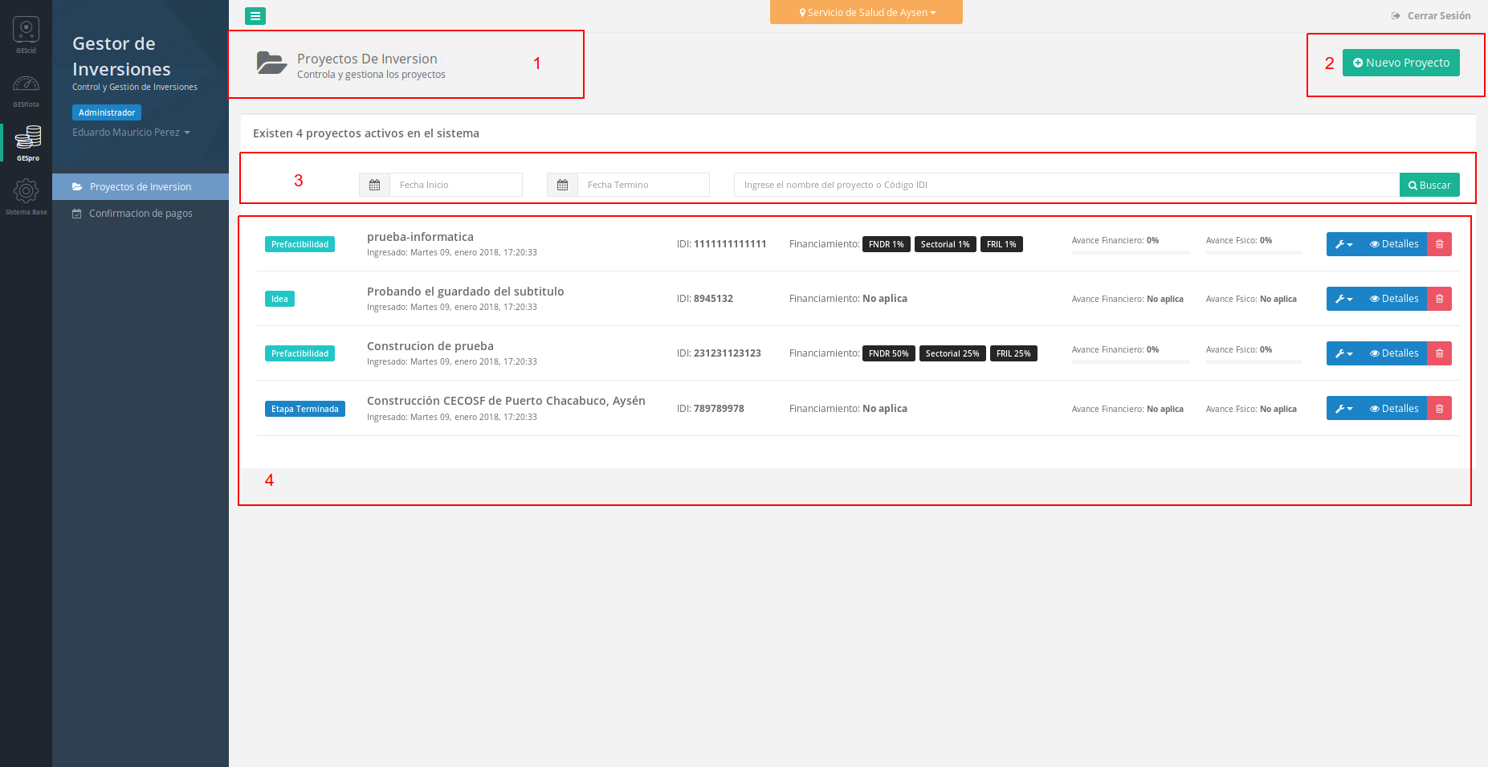1488x767 pixels.
Task: Click calendar icon beside Fecha Inicio
Action: click(374, 185)
